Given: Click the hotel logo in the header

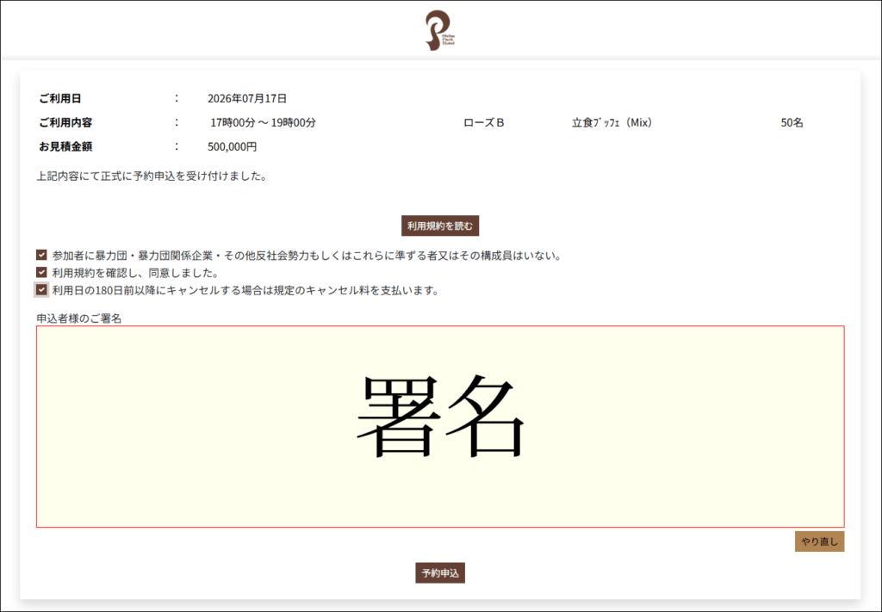Looking at the screenshot, I should coord(440,30).
